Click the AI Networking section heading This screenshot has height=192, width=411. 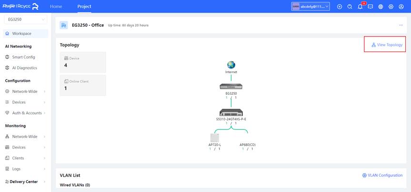[19, 46]
